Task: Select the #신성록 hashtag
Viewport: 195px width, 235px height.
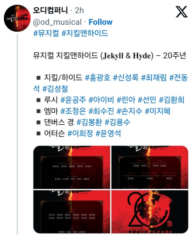Action: click(x=126, y=78)
